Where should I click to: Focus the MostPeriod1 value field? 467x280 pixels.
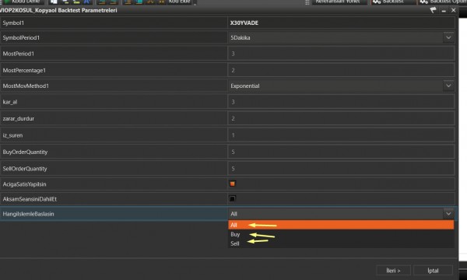coord(341,54)
